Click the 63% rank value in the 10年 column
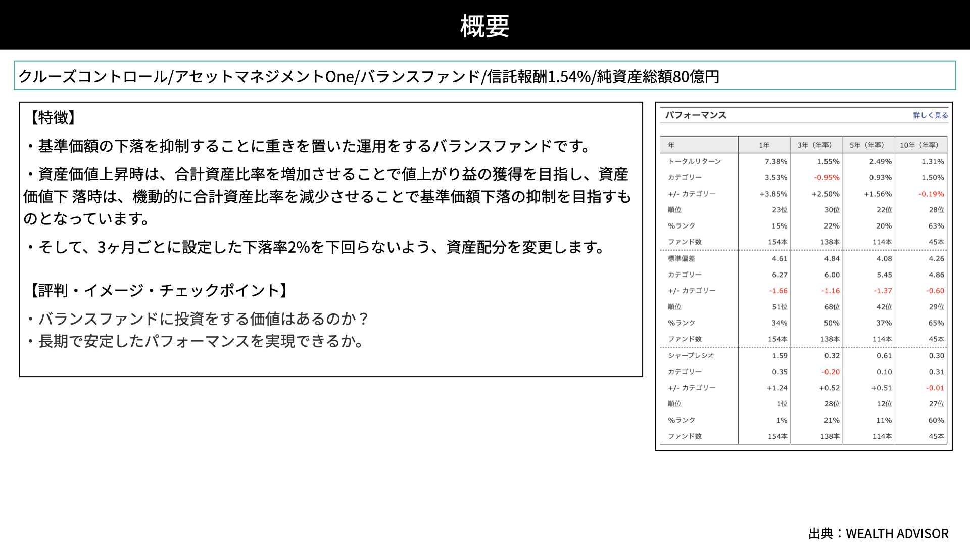Viewport: 970px width, 546px height. click(936, 226)
